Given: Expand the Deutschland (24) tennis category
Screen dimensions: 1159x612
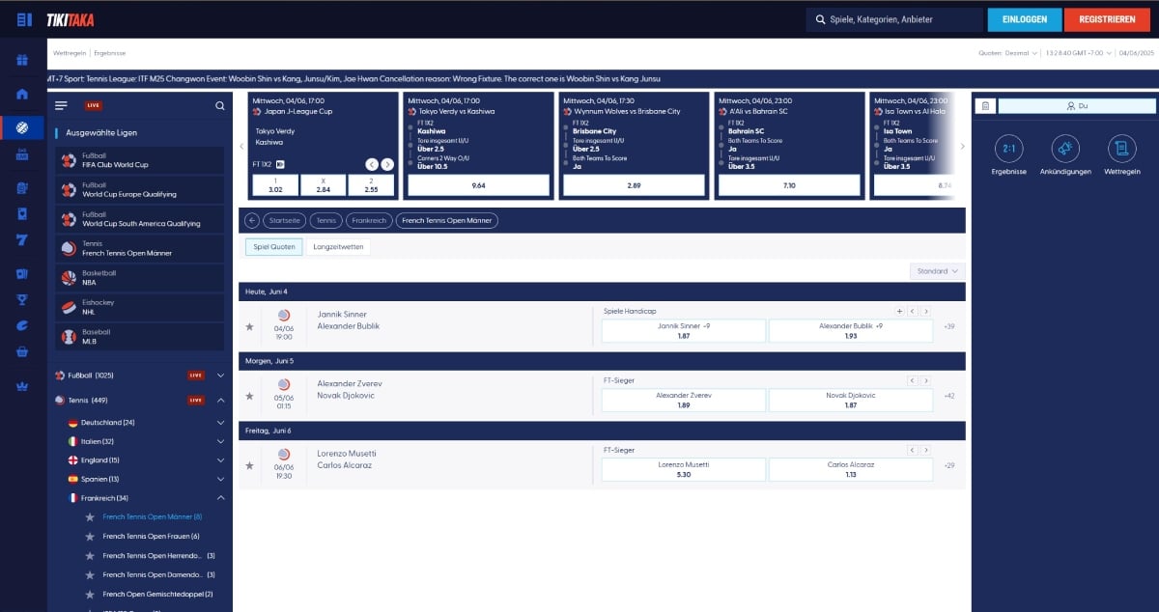Looking at the screenshot, I should [220, 423].
